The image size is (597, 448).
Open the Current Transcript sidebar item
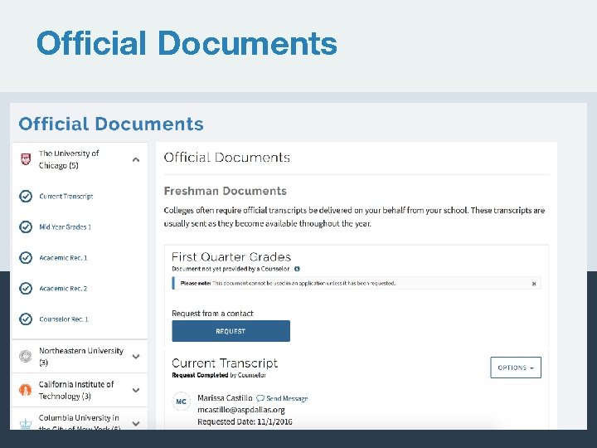(x=66, y=196)
